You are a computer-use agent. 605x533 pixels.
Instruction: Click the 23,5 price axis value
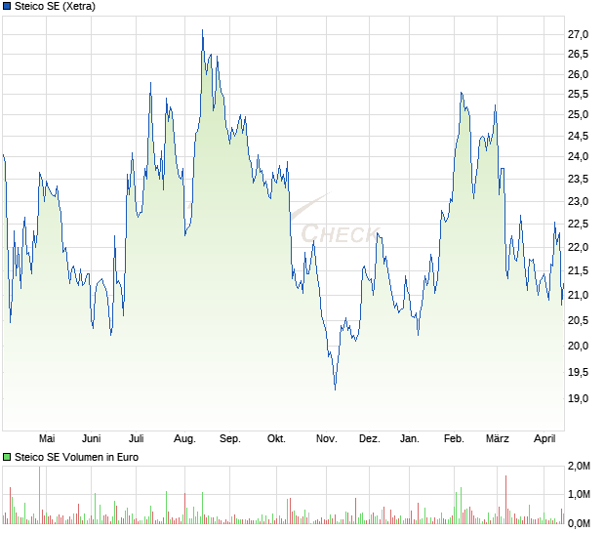578,179
